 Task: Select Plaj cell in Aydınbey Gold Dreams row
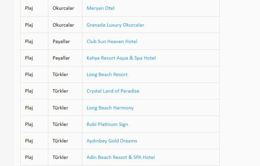pos(29,141)
